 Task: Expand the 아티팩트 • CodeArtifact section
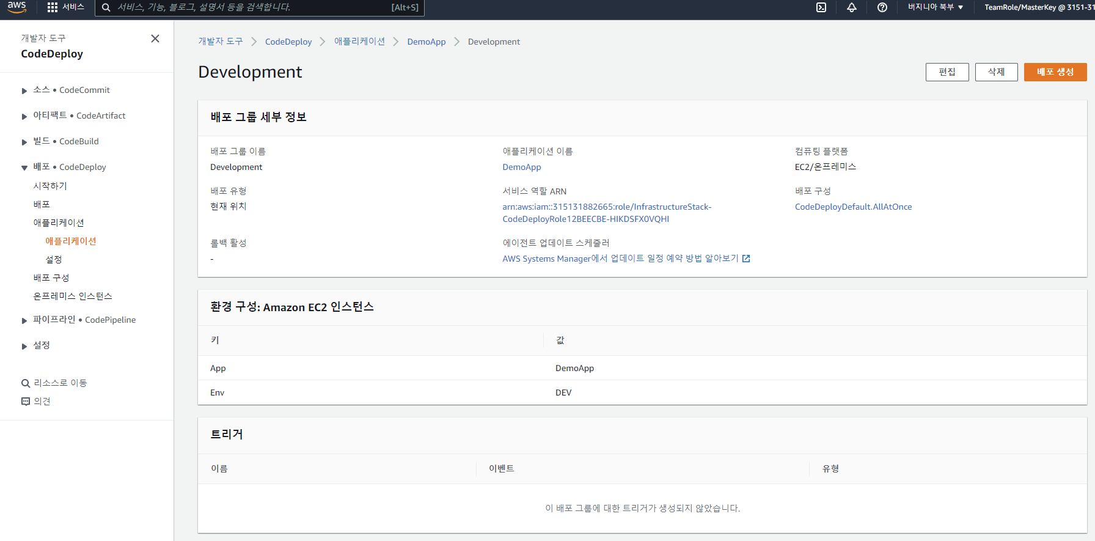[x=24, y=116]
